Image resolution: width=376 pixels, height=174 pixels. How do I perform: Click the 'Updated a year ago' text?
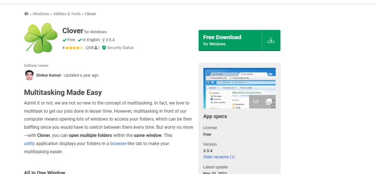[81, 75]
